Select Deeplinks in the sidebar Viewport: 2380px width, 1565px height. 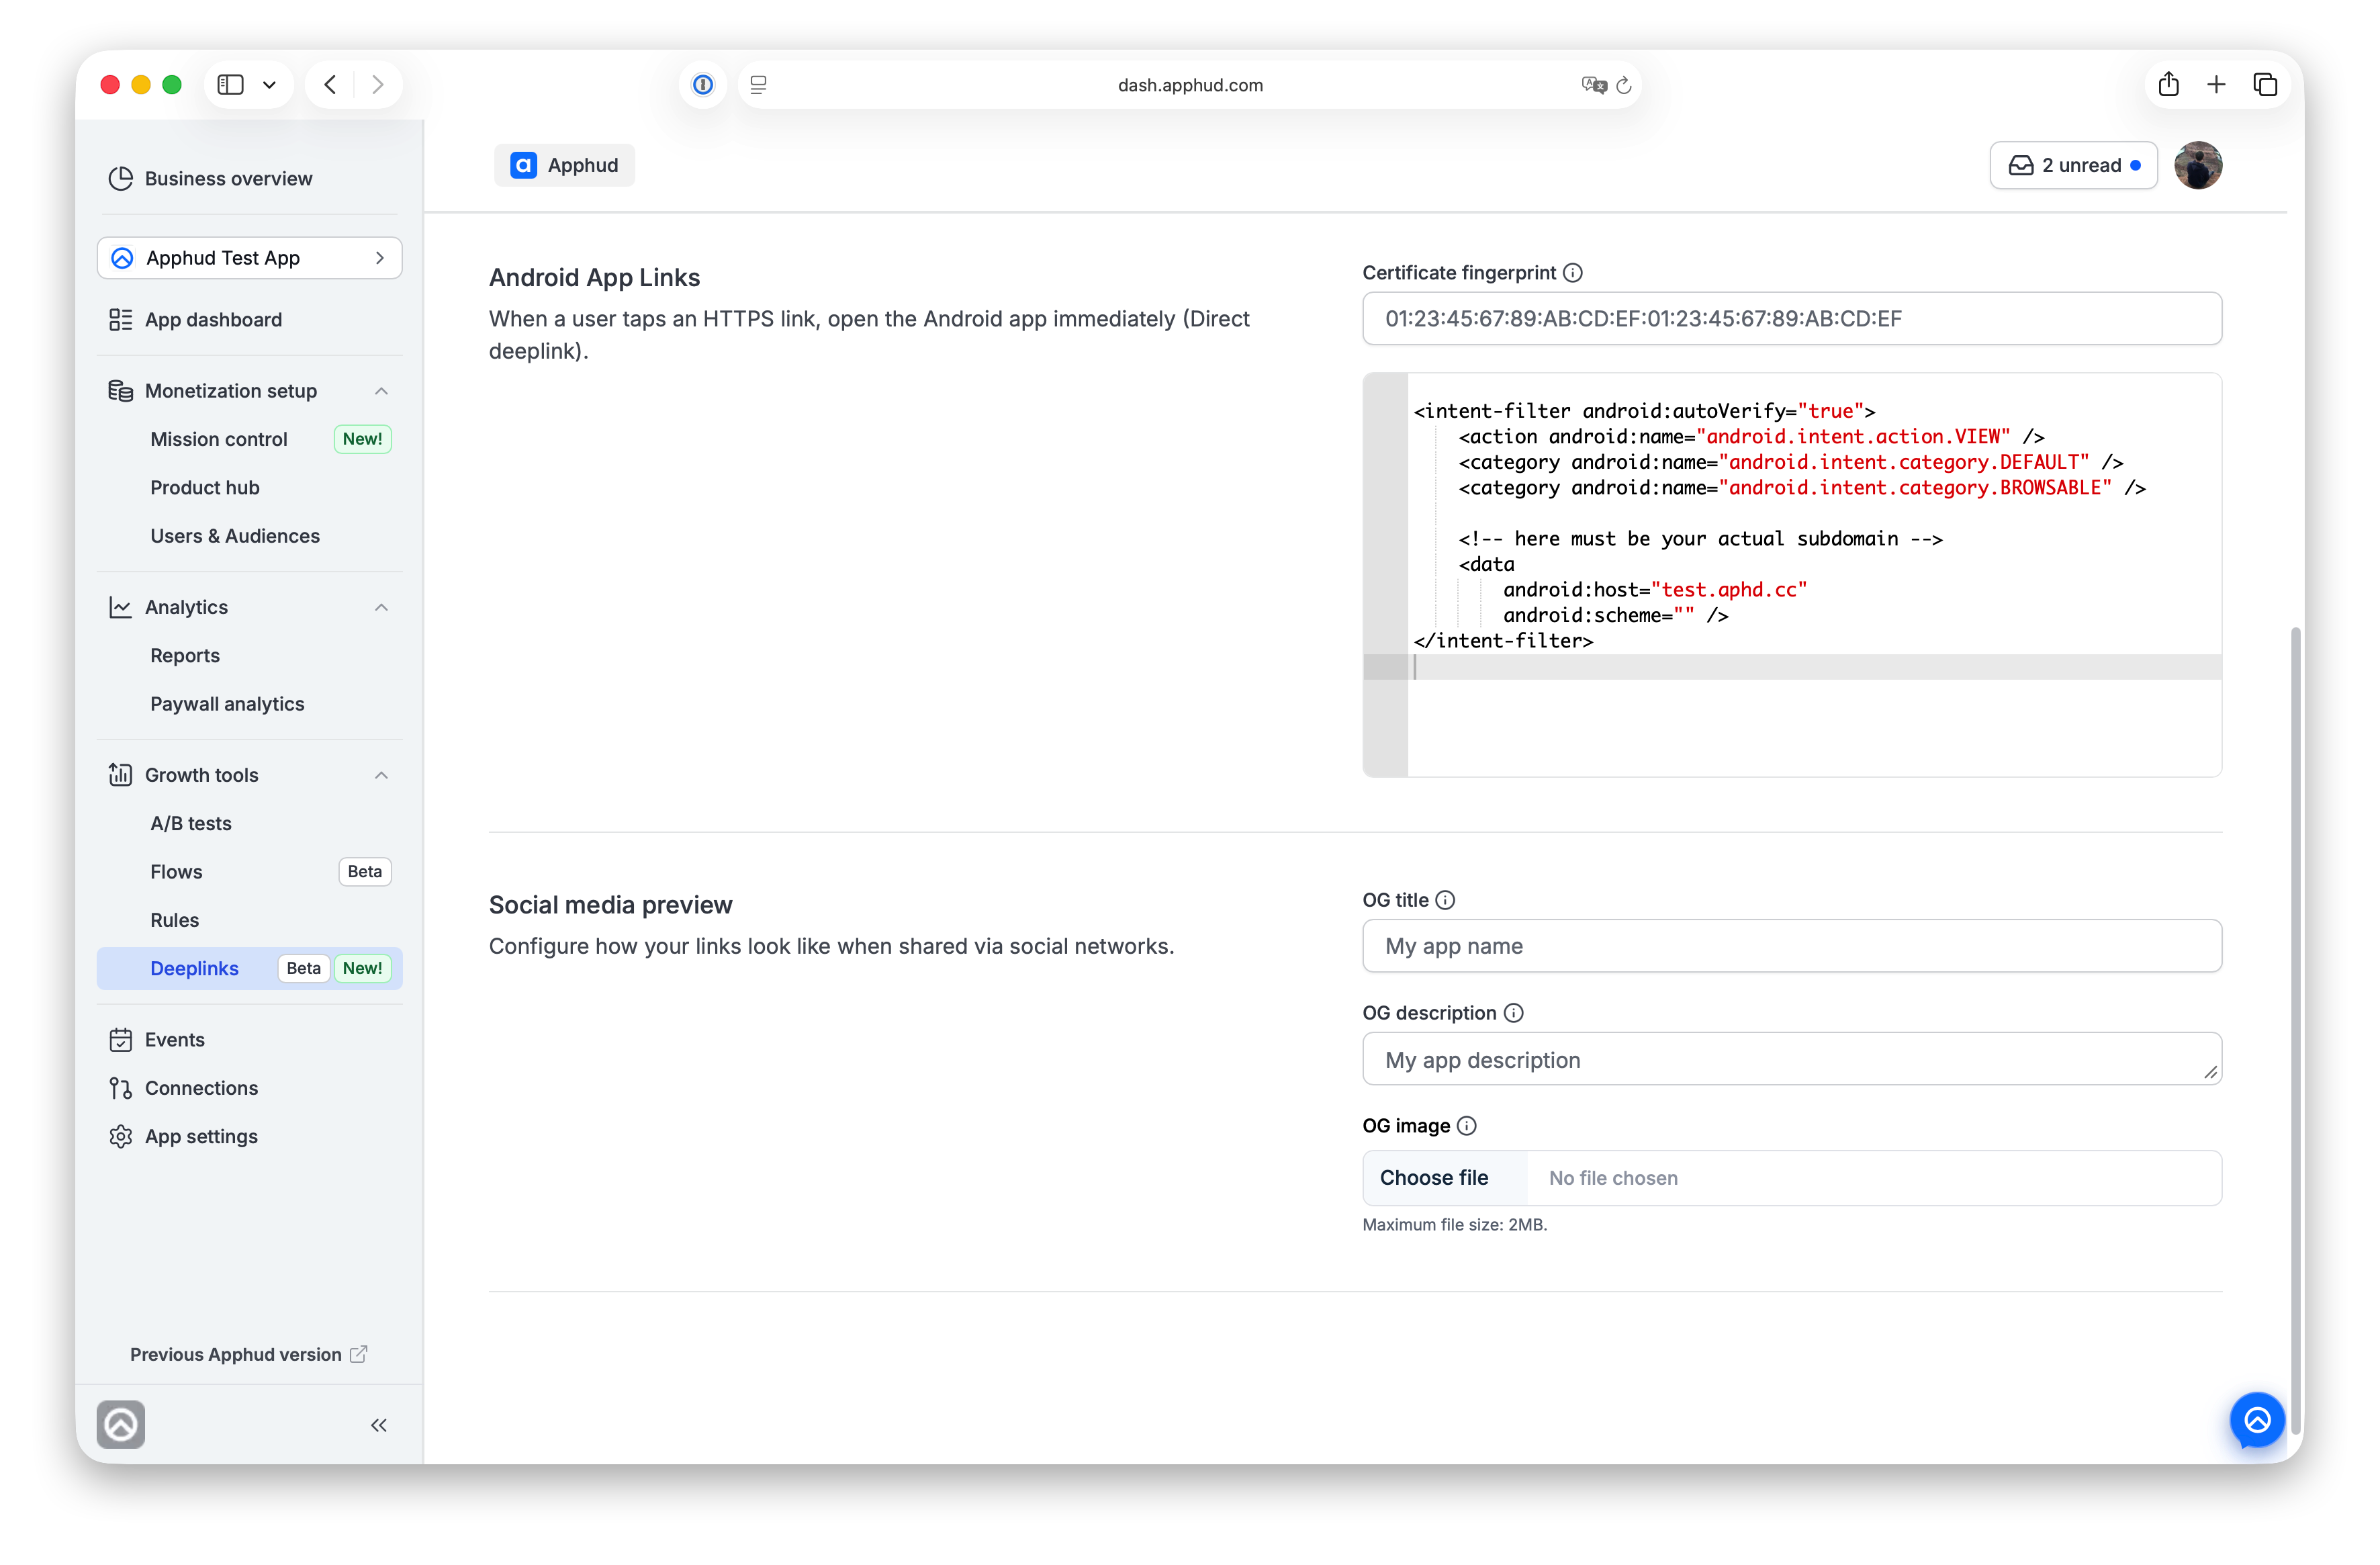(249, 968)
